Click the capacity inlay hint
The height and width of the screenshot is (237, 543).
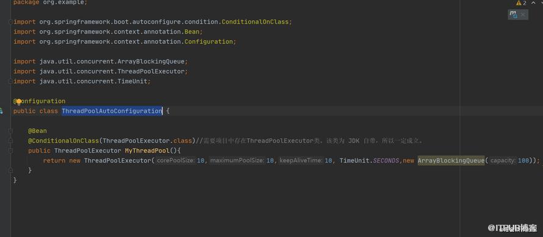(x=503, y=160)
